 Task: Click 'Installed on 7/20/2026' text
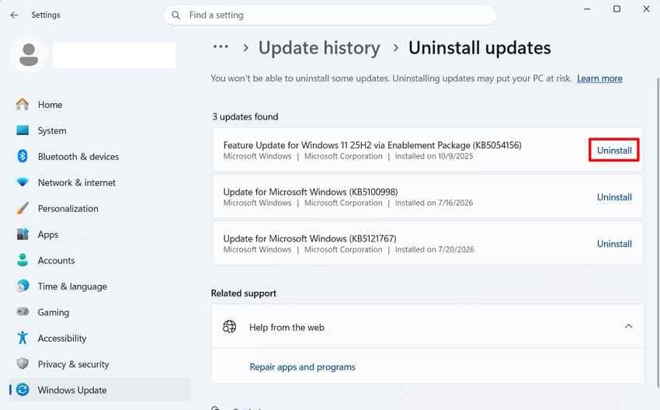pyautogui.click(x=434, y=249)
